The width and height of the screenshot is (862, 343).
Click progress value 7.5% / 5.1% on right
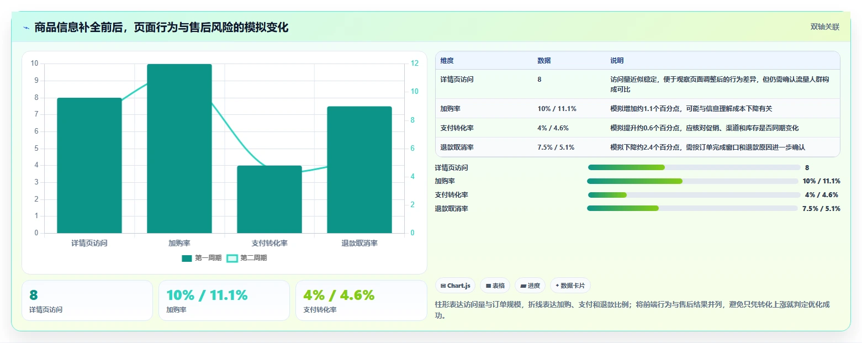pyautogui.click(x=821, y=209)
